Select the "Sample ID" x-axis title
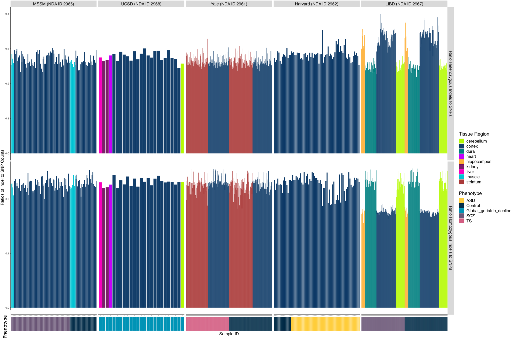 pyautogui.click(x=229, y=334)
